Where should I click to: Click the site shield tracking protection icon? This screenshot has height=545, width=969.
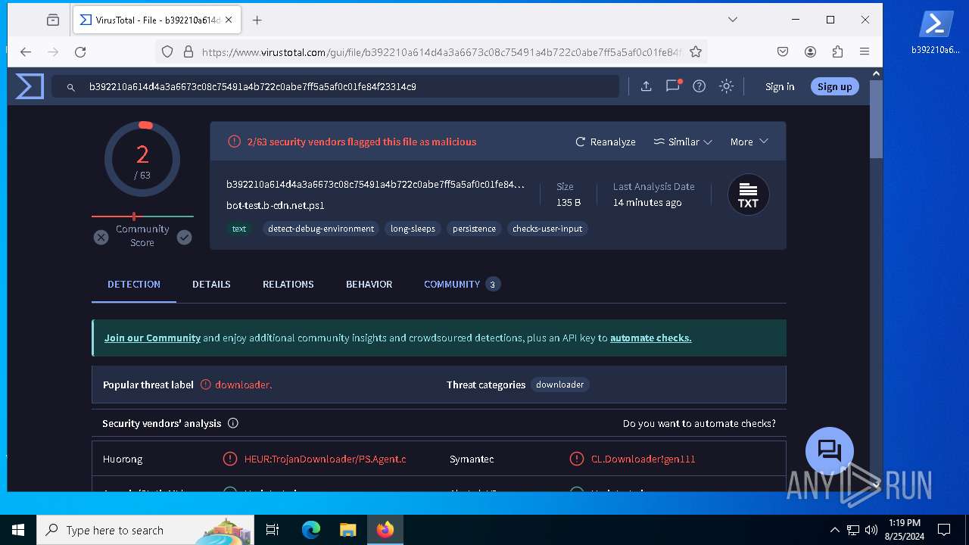pos(167,51)
